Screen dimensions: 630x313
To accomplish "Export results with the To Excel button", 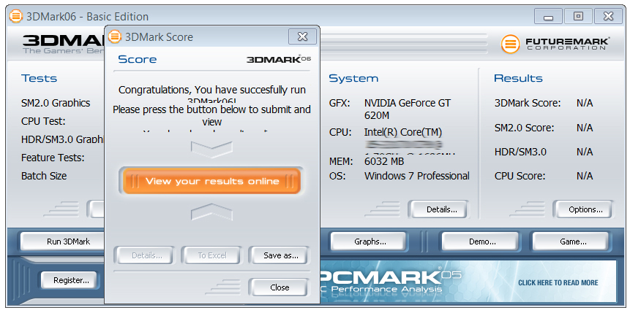I will point(211,255).
